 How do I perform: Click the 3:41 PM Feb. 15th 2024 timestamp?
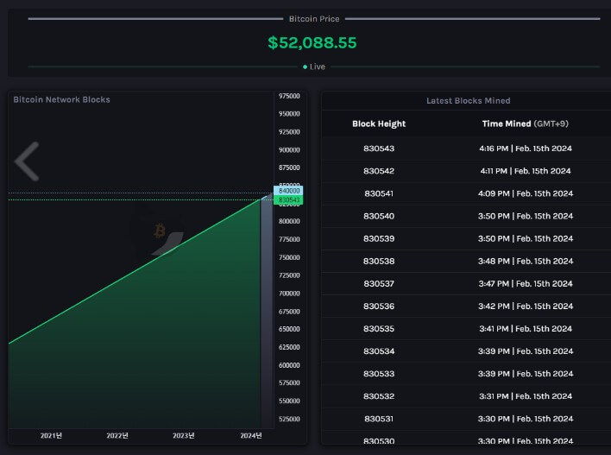(x=526, y=329)
